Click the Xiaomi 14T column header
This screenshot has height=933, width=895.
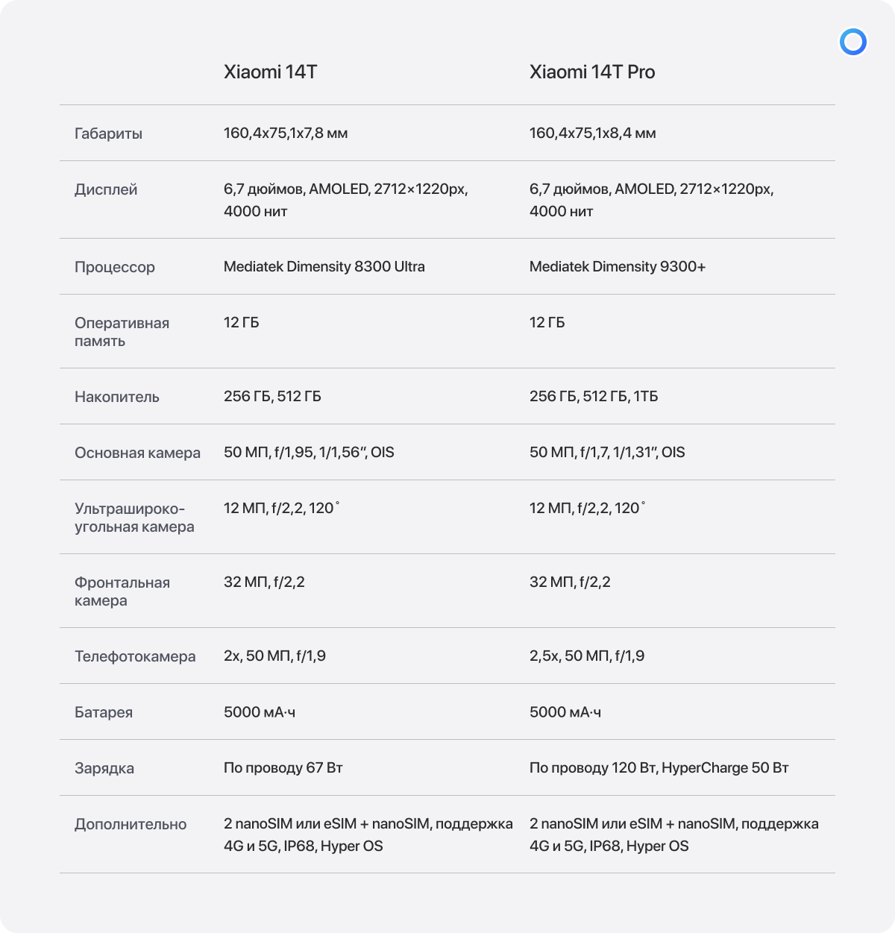(x=270, y=72)
